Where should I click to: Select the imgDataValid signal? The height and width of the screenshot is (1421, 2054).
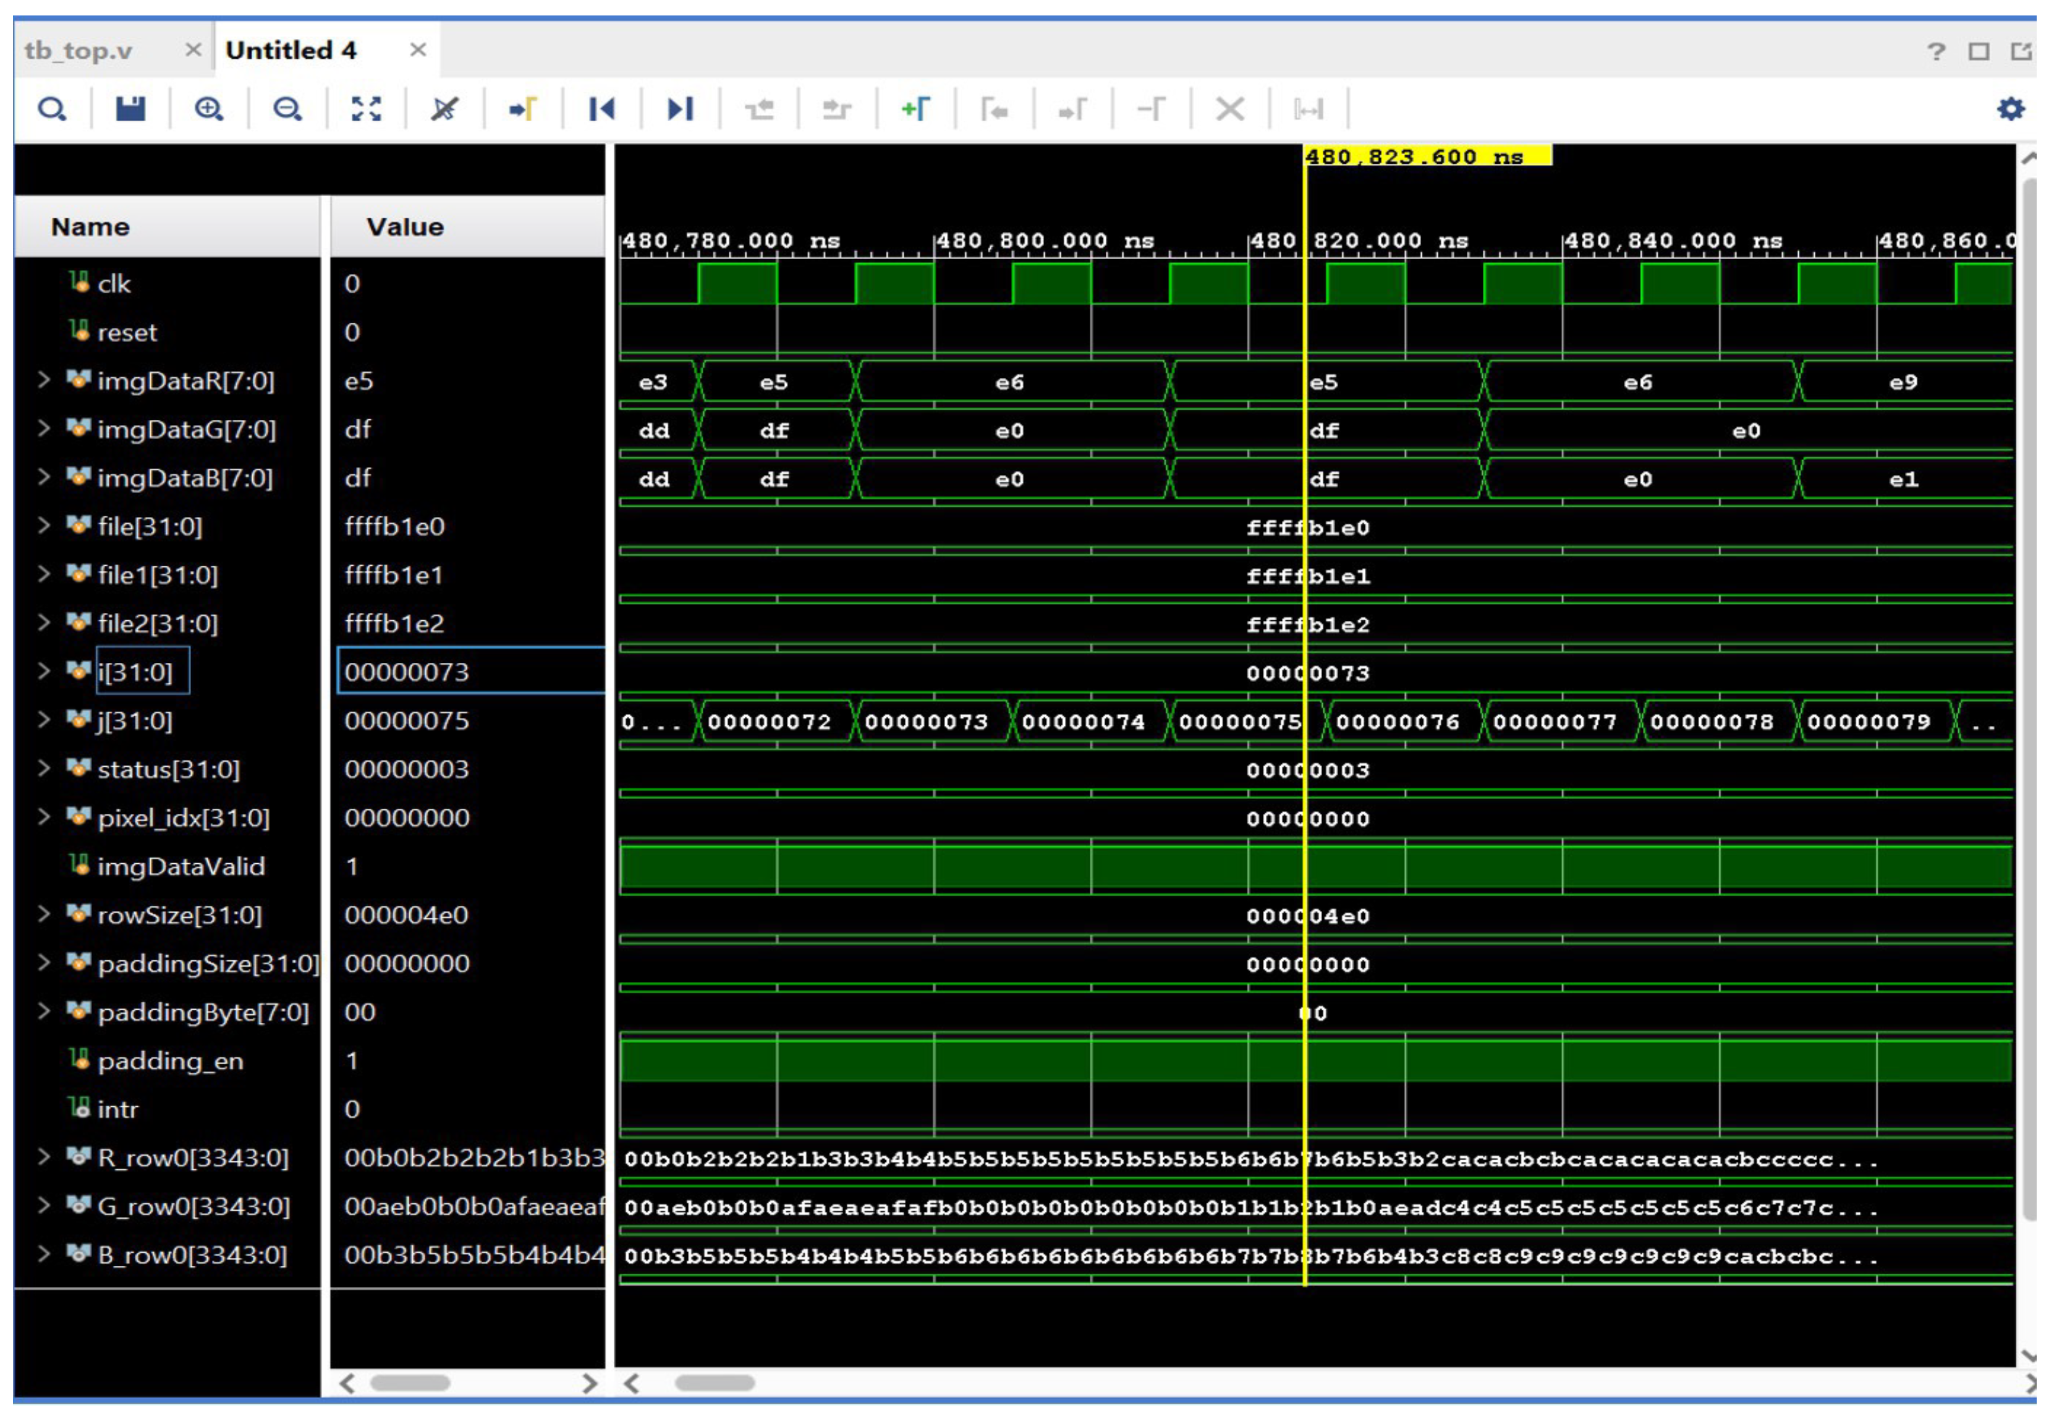[x=169, y=866]
